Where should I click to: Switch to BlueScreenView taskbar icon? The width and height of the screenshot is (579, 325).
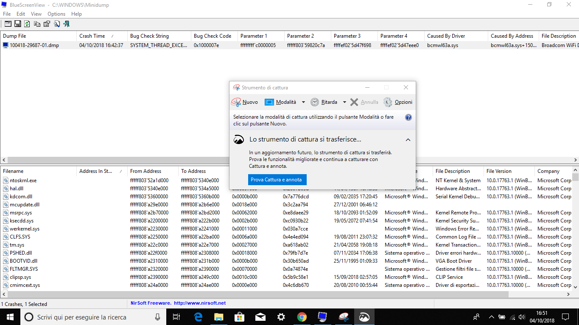click(323, 317)
